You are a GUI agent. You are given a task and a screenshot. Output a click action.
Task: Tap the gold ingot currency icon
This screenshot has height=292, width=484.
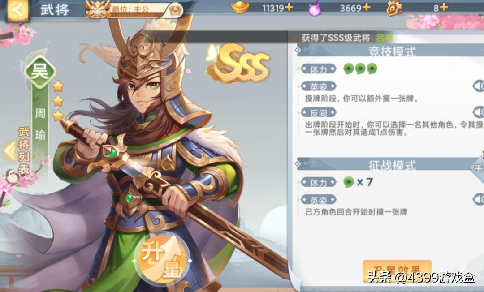pos(240,8)
